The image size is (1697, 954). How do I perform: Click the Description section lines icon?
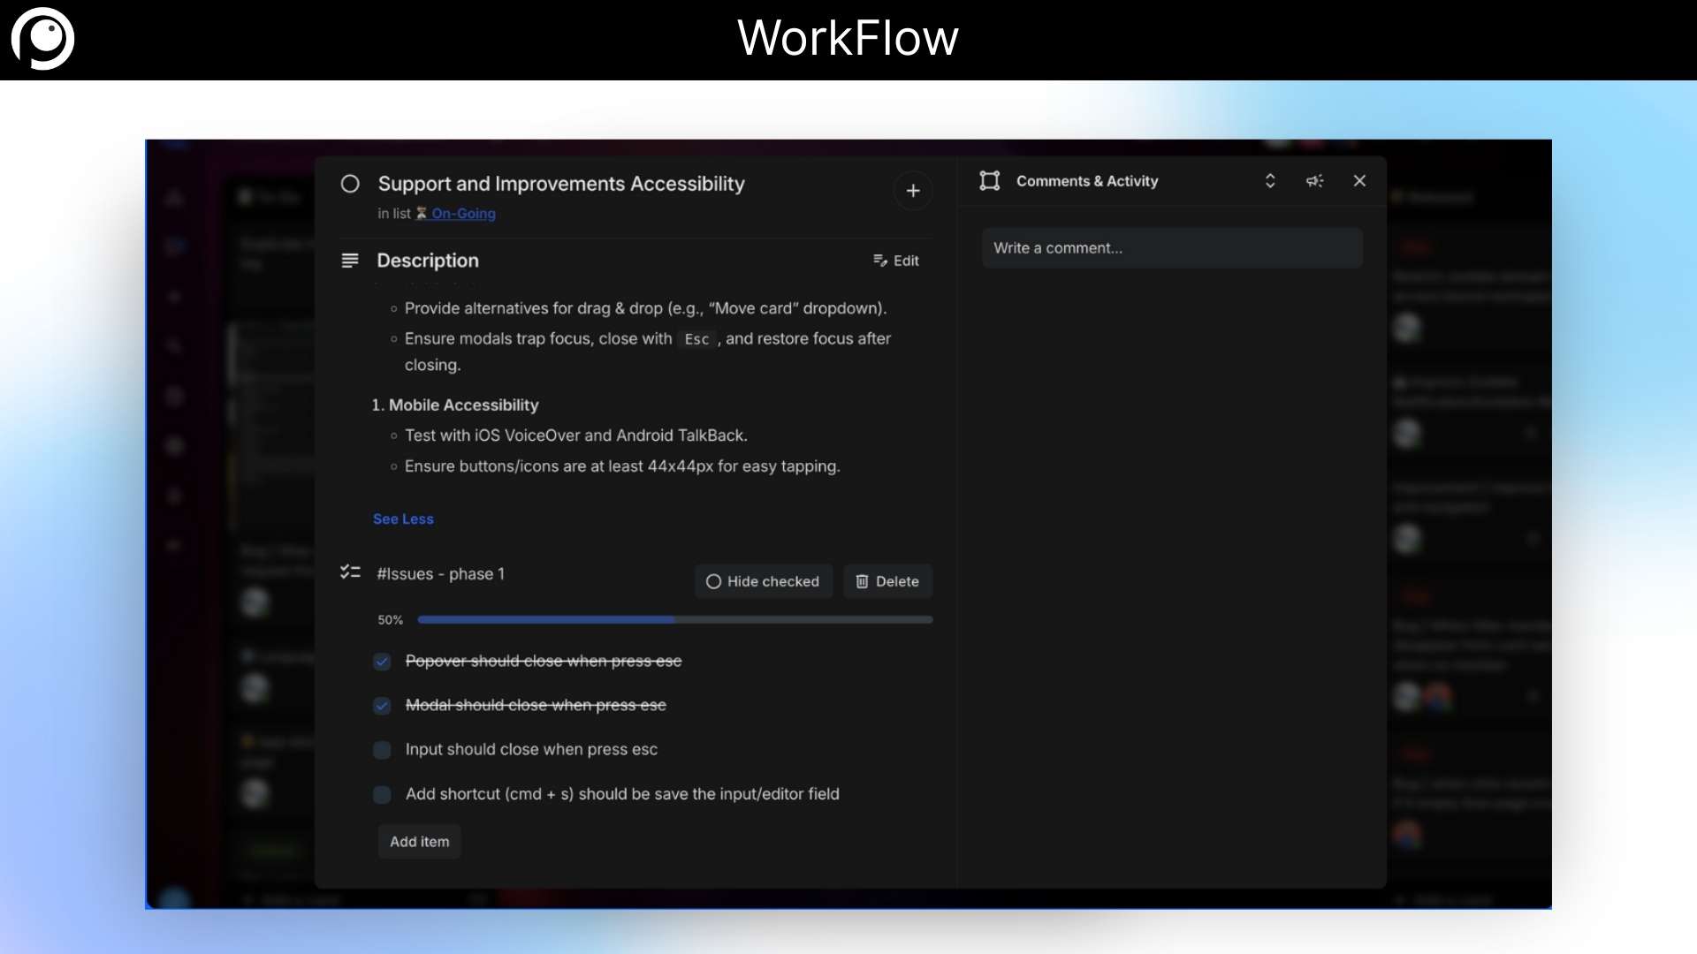click(350, 260)
